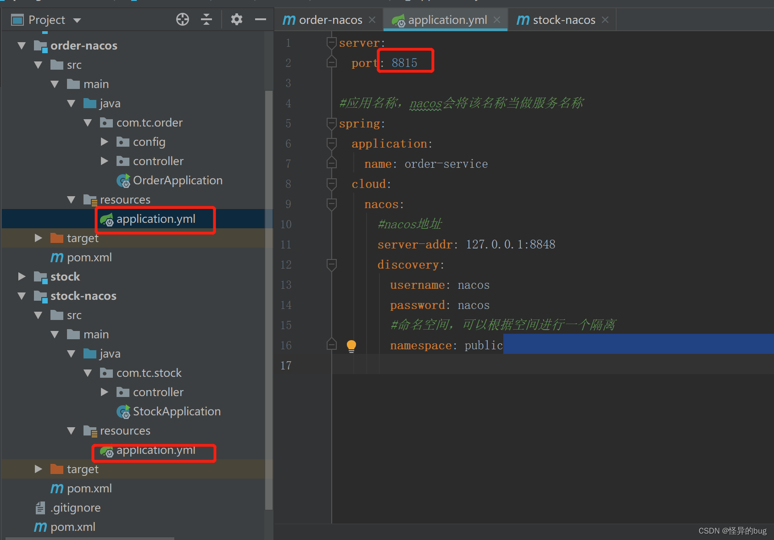Click the intention lightbulb on line 16
The width and height of the screenshot is (774, 540).
pyautogui.click(x=351, y=346)
